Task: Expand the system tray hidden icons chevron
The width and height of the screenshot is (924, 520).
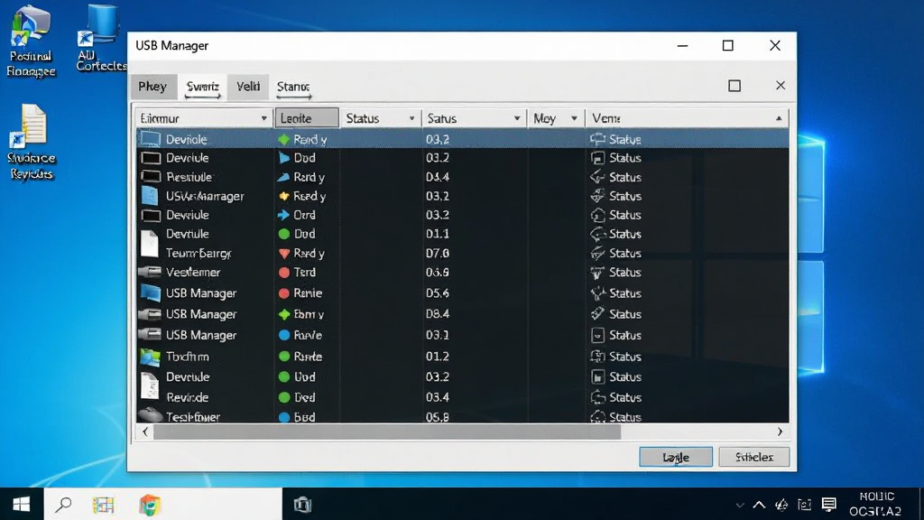Action: pyautogui.click(x=759, y=505)
